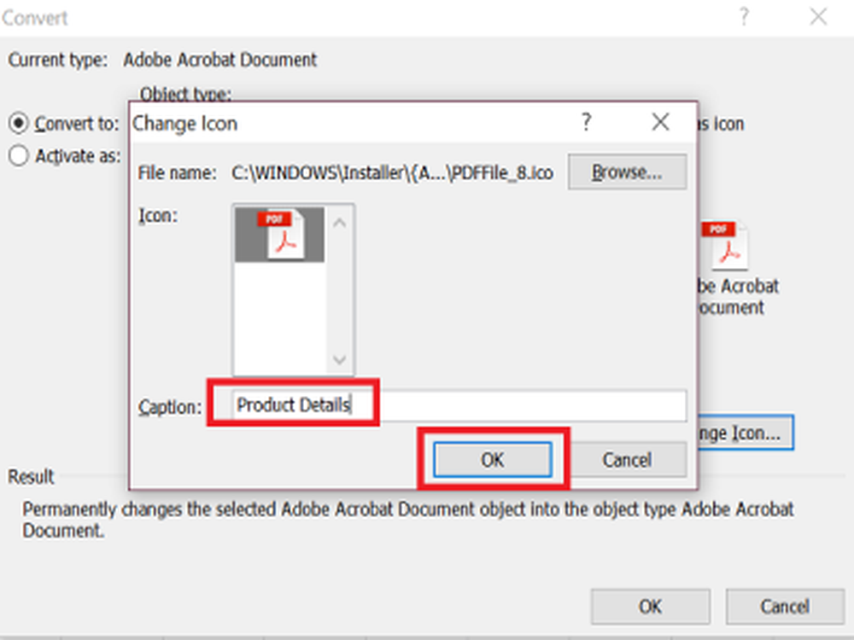
Task: Select the "Activate as" radio button
Action: pos(18,156)
